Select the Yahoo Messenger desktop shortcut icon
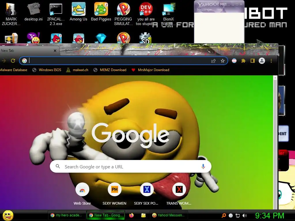The width and height of the screenshot is (295, 221). (33, 38)
